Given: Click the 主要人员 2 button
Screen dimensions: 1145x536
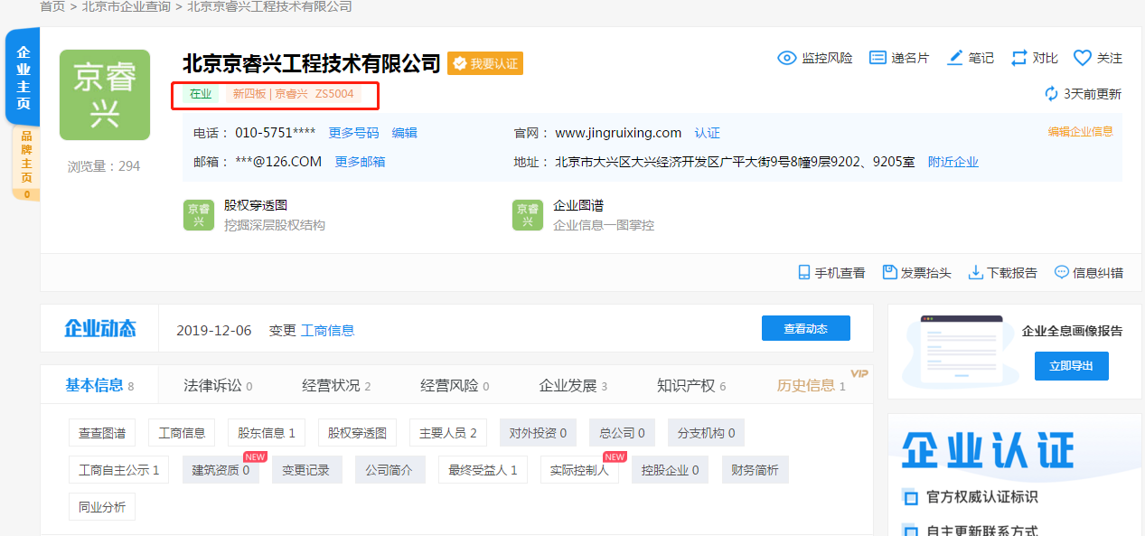Looking at the screenshot, I should pyautogui.click(x=448, y=433).
